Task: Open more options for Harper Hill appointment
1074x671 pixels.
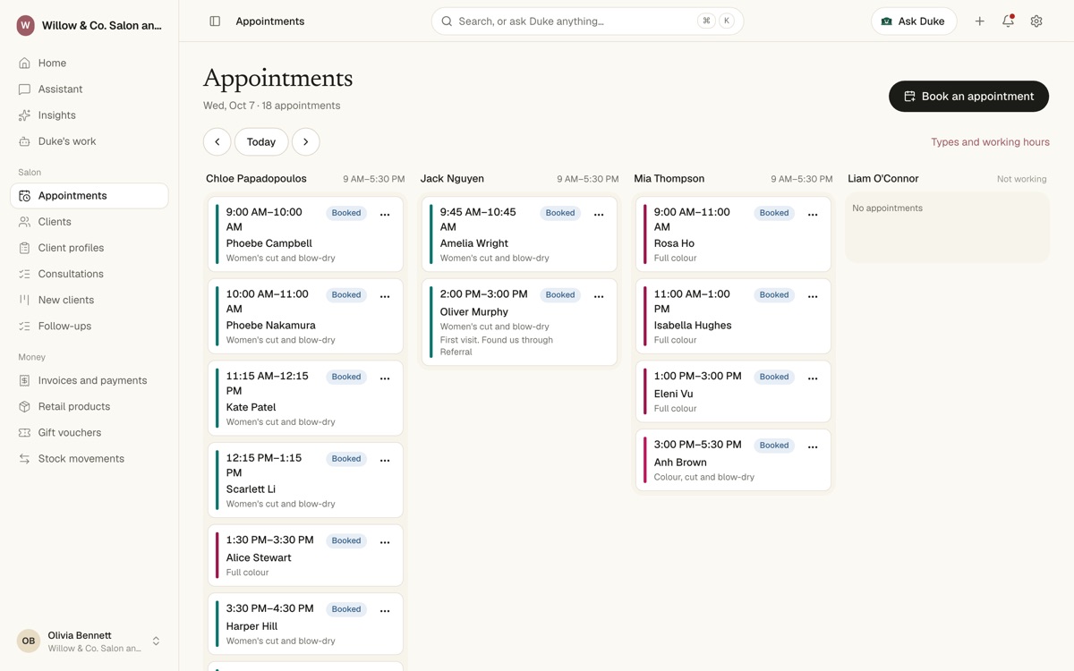Action: pyautogui.click(x=385, y=611)
